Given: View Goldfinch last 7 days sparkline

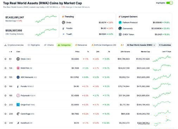Looking at the screenshot, I should coord(162,123).
